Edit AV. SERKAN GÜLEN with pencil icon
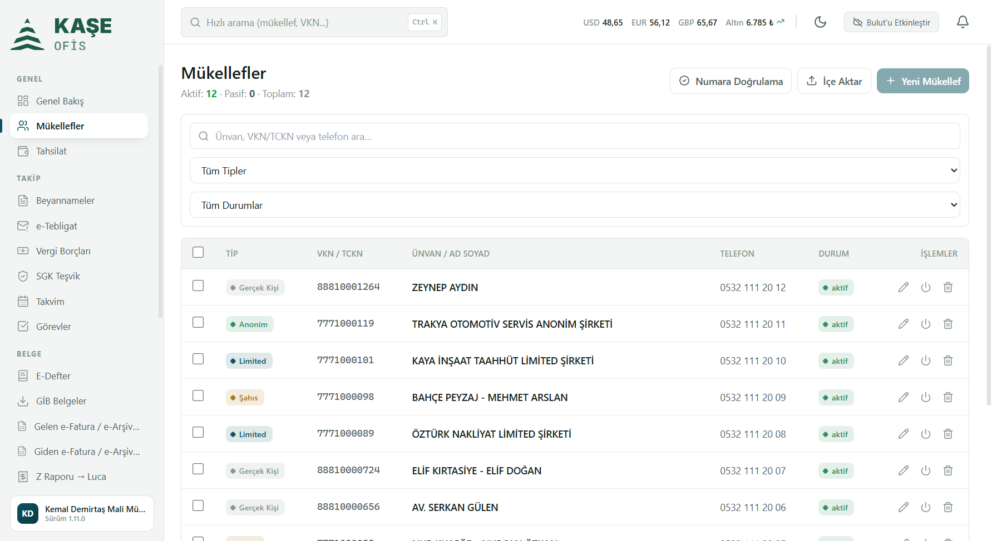The image size is (992, 541). [904, 507]
